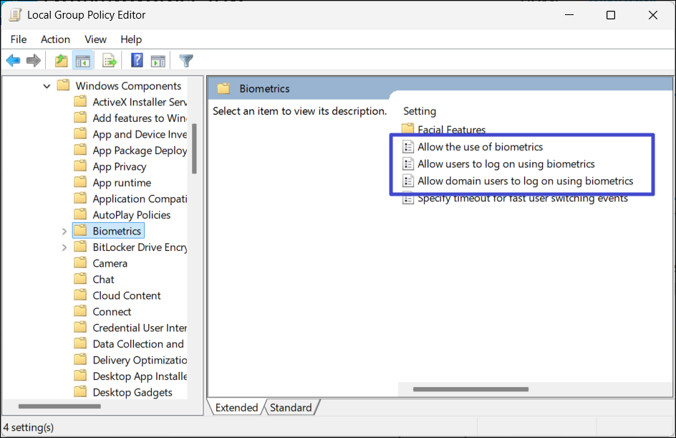Expand the Biometrics folder node

tap(64, 232)
